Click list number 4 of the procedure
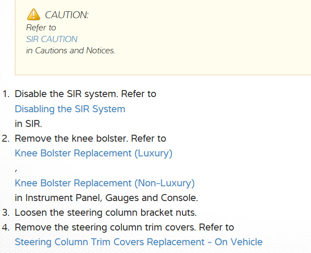This screenshot has height=253, width=311. 6,227
